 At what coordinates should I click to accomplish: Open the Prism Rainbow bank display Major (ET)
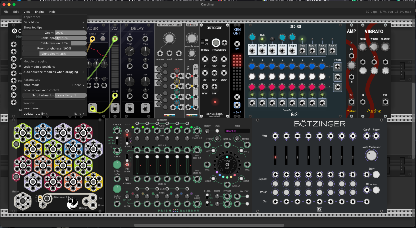[x=237, y=131]
